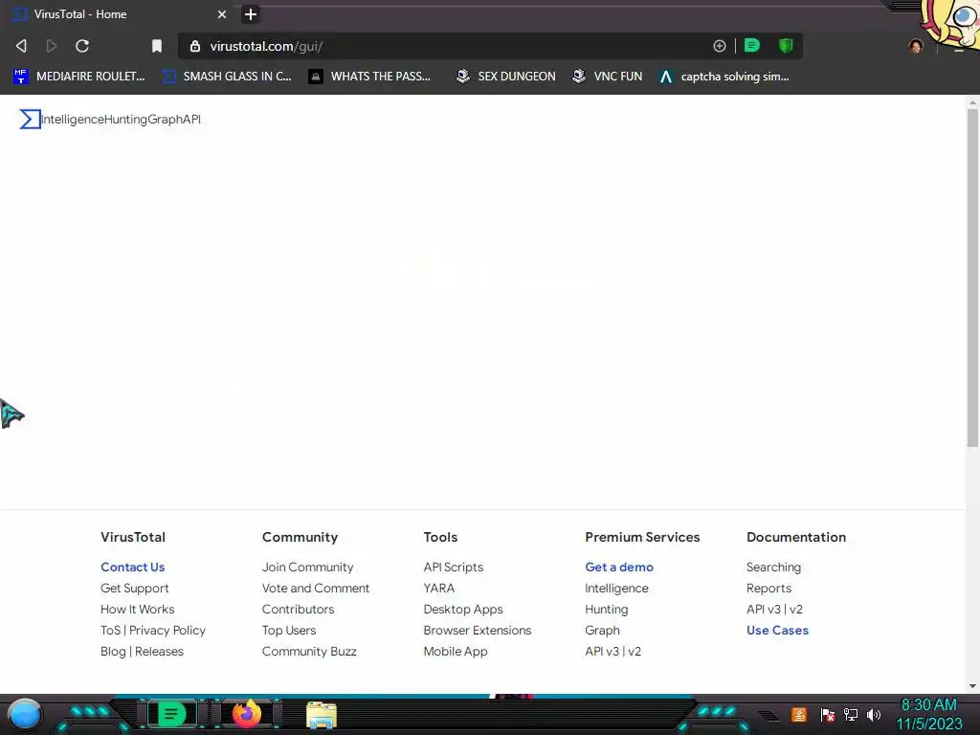This screenshot has width=980, height=735.
Task: Open the Privacy Policy footer link
Action: click(x=167, y=630)
